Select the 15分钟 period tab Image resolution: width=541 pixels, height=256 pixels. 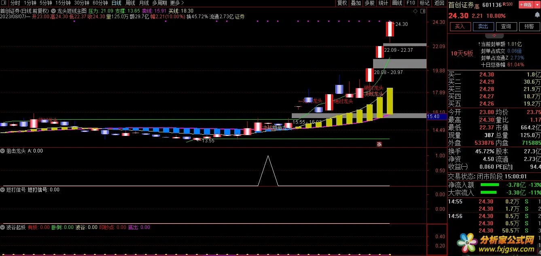63,3
